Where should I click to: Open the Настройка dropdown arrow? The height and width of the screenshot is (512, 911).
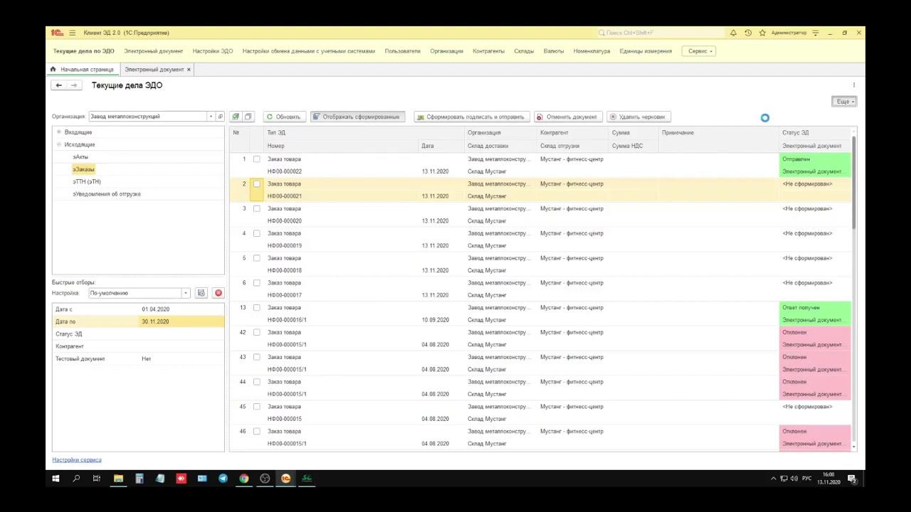point(186,293)
